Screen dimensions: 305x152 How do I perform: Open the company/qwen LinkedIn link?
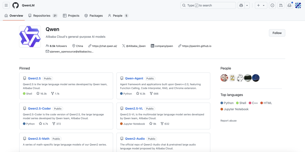(164, 46)
